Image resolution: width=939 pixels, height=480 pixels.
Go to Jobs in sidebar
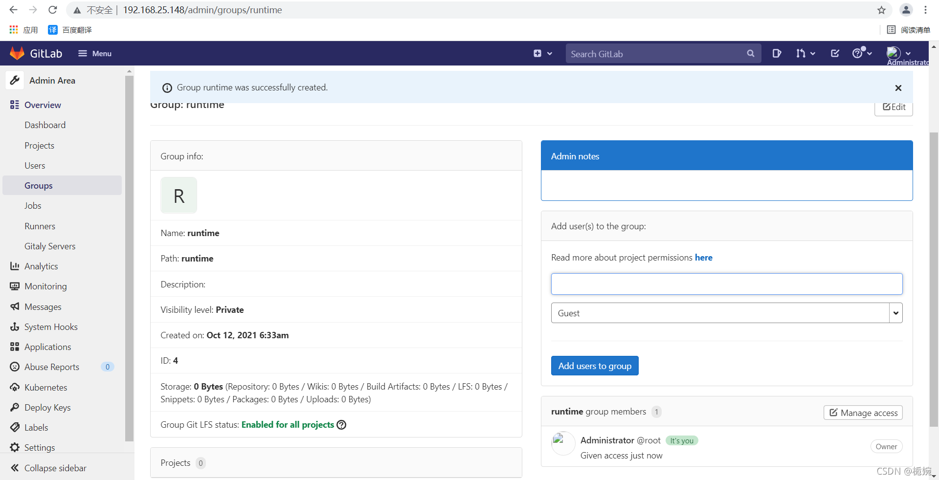33,206
